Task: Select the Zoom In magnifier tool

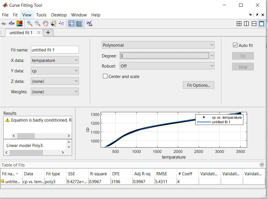Action: click(x=30, y=23)
